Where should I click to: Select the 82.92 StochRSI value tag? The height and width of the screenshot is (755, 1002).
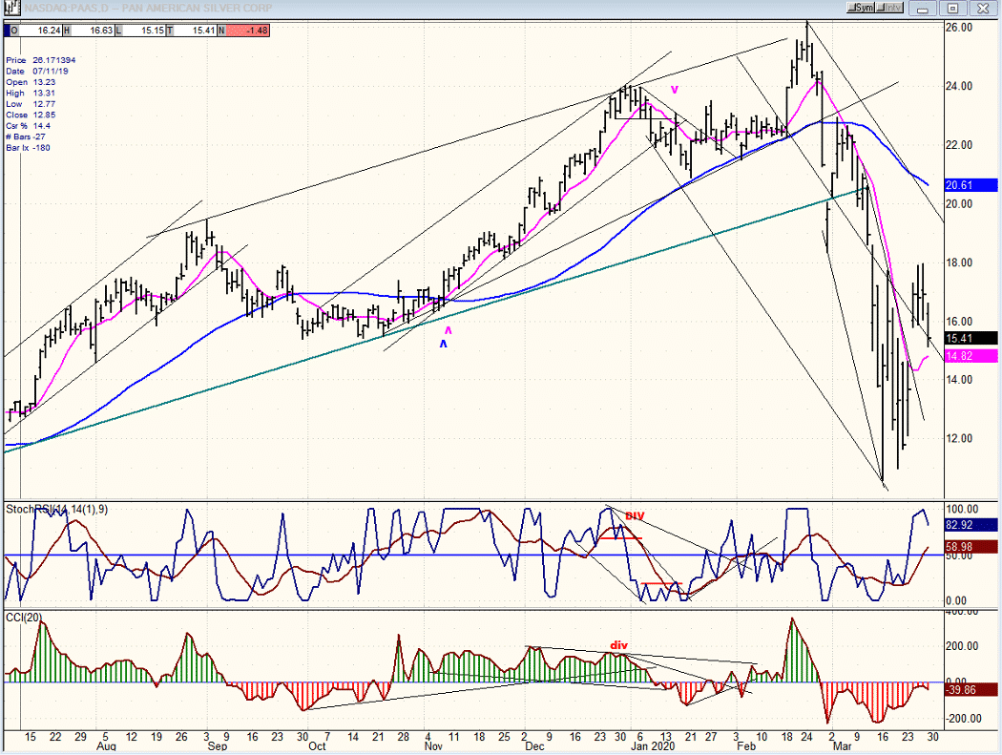971,525
